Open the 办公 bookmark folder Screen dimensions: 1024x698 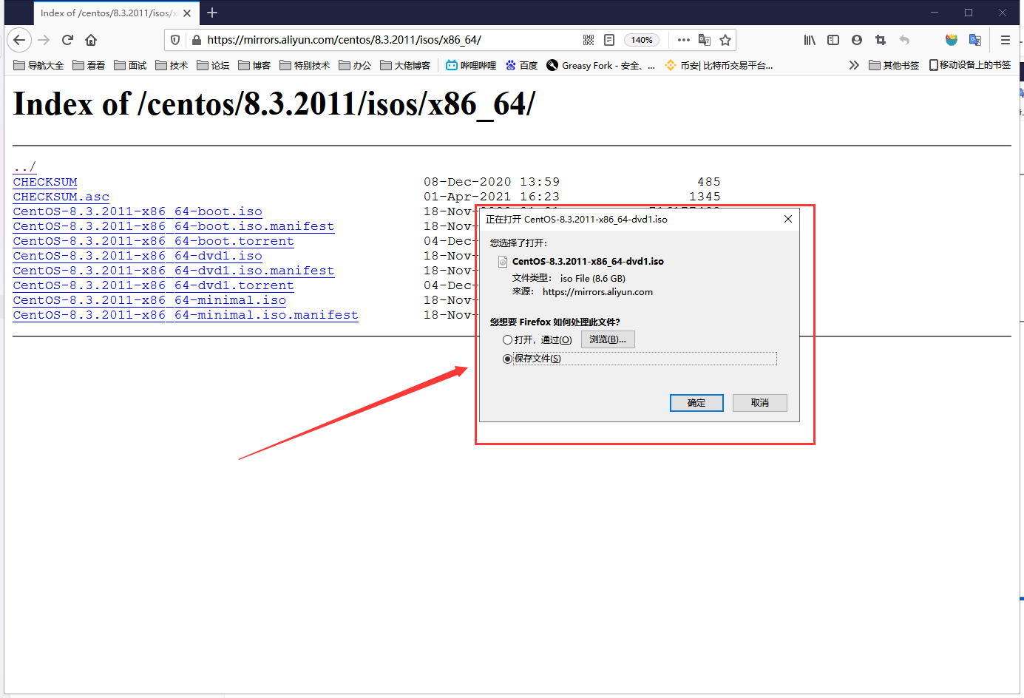coord(355,65)
